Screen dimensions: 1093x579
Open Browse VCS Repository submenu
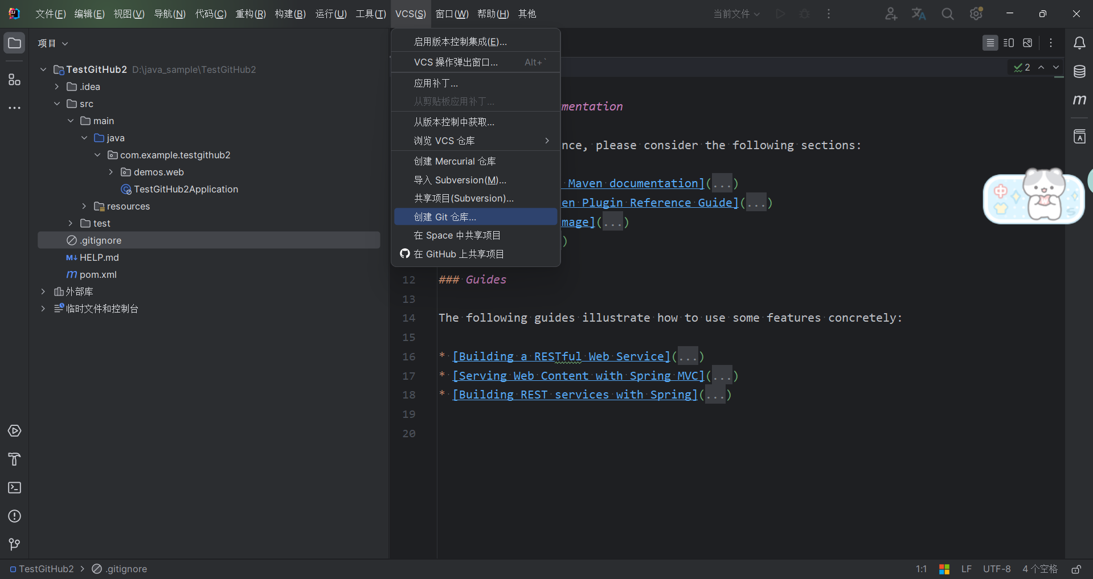[x=476, y=141]
